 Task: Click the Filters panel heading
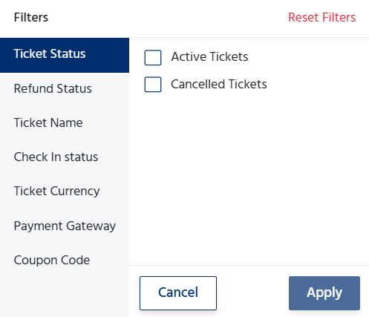click(31, 17)
